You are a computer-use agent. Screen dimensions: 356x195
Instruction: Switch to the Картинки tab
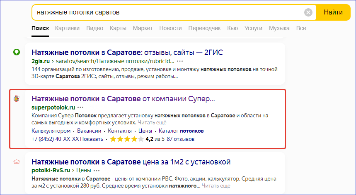click(67, 28)
